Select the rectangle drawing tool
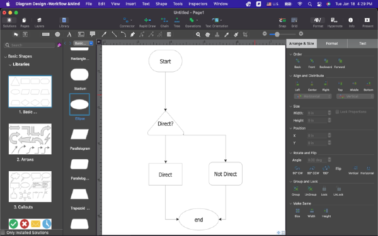 (45, 35)
